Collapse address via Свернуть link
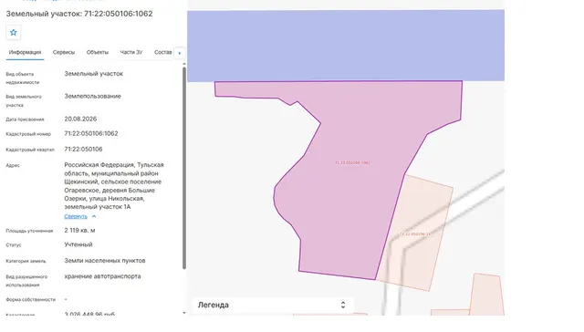584x332 pixels. [76, 216]
